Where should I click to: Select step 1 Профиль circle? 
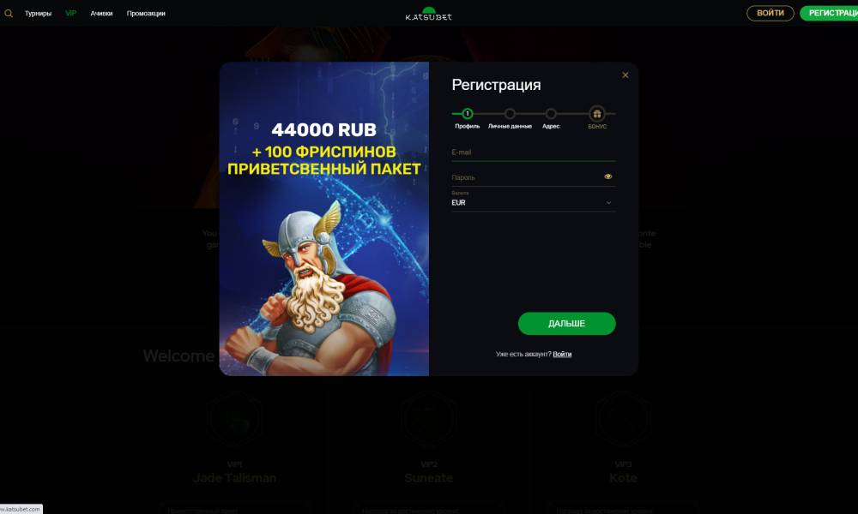(x=468, y=114)
